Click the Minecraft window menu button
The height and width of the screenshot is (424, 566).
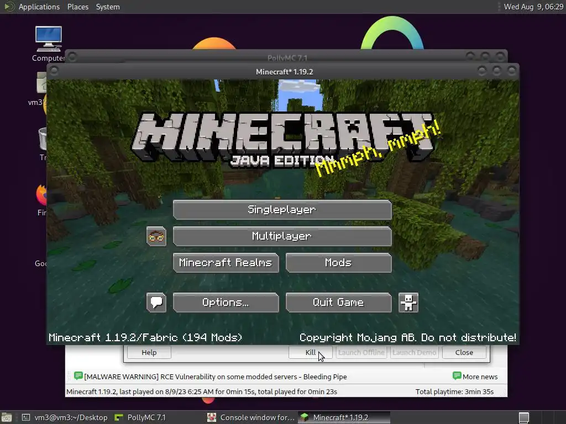(54, 71)
